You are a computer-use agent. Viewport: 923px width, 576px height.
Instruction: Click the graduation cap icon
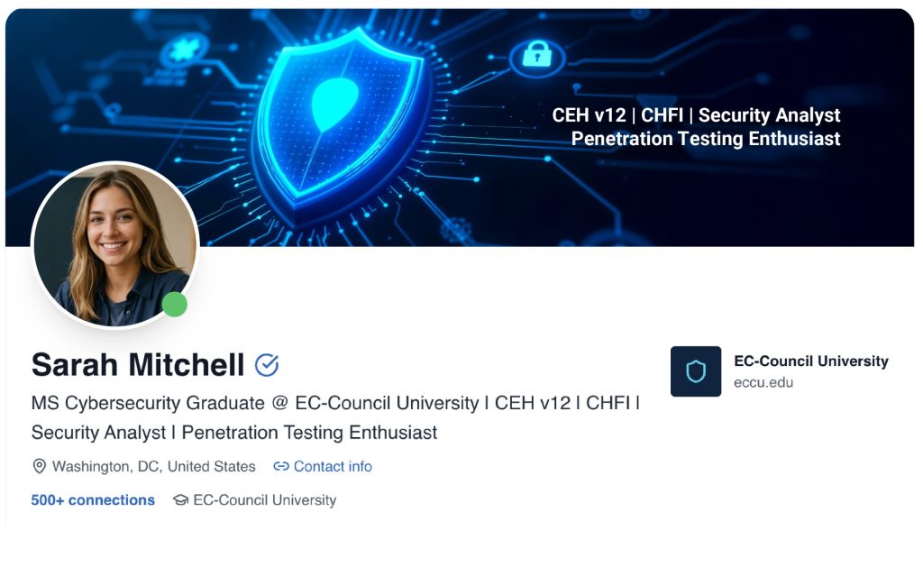point(180,500)
